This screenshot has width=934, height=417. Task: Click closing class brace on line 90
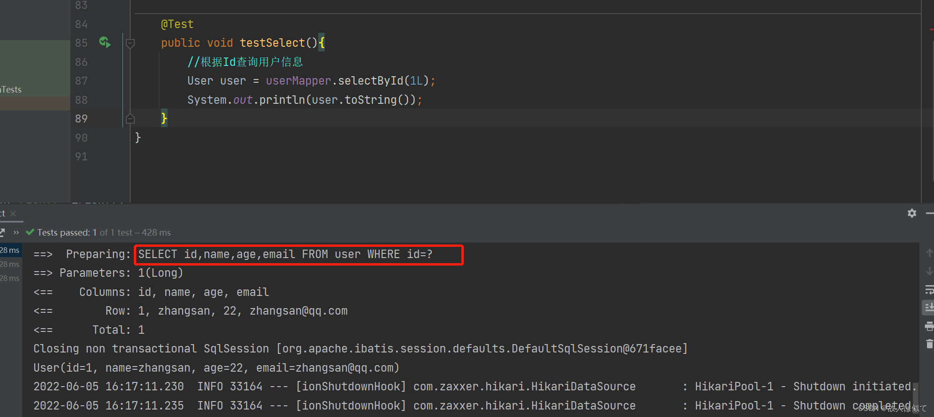point(138,137)
